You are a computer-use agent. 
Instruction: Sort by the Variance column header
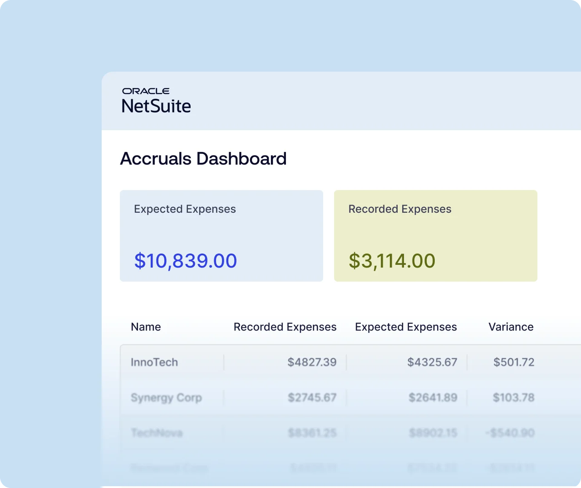[x=511, y=327]
